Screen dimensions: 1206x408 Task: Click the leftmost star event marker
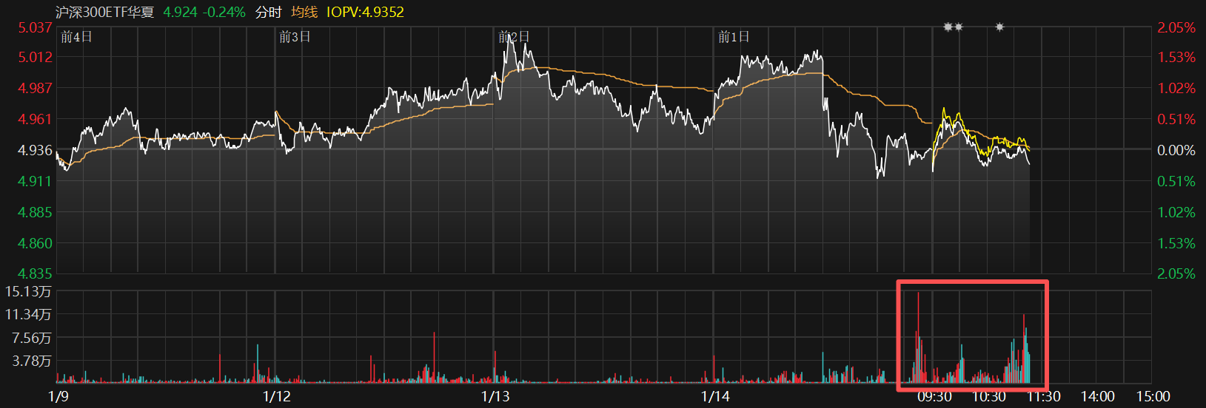coord(948,27)
